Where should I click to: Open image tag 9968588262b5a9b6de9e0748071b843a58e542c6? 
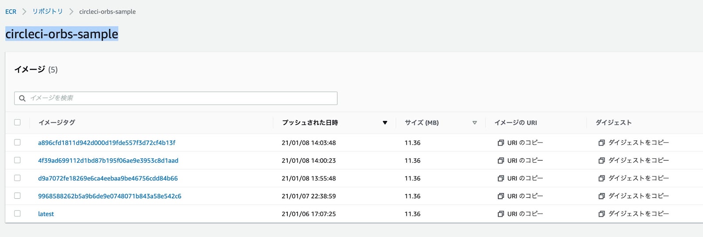tap(110, 196)
